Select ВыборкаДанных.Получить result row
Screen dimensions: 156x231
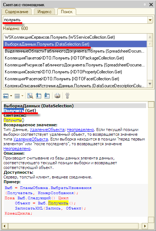pos(75,44)
